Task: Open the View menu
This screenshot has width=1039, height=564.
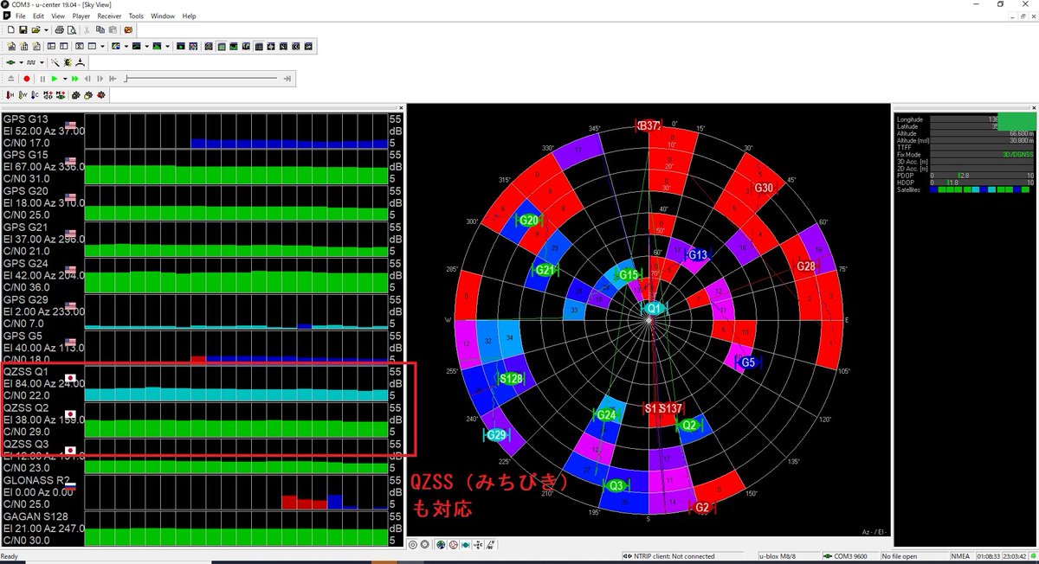Action: pyautogui.click(x=58, y=16)
